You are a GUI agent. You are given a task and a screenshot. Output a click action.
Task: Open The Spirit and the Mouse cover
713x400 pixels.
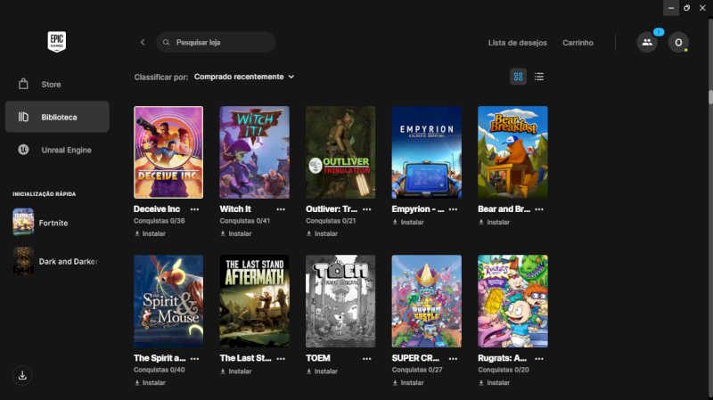(x=168, y=301)
